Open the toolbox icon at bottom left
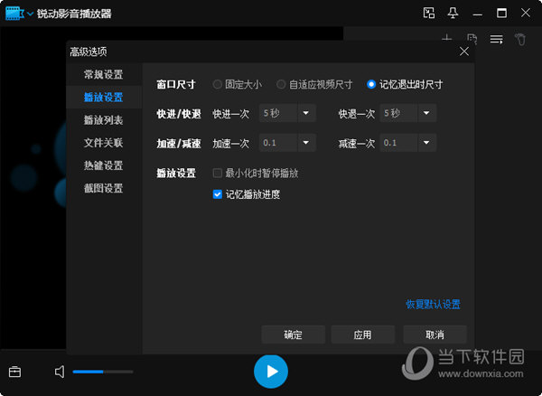Screen dimensions: 542x396 click(x=14, y=372)
